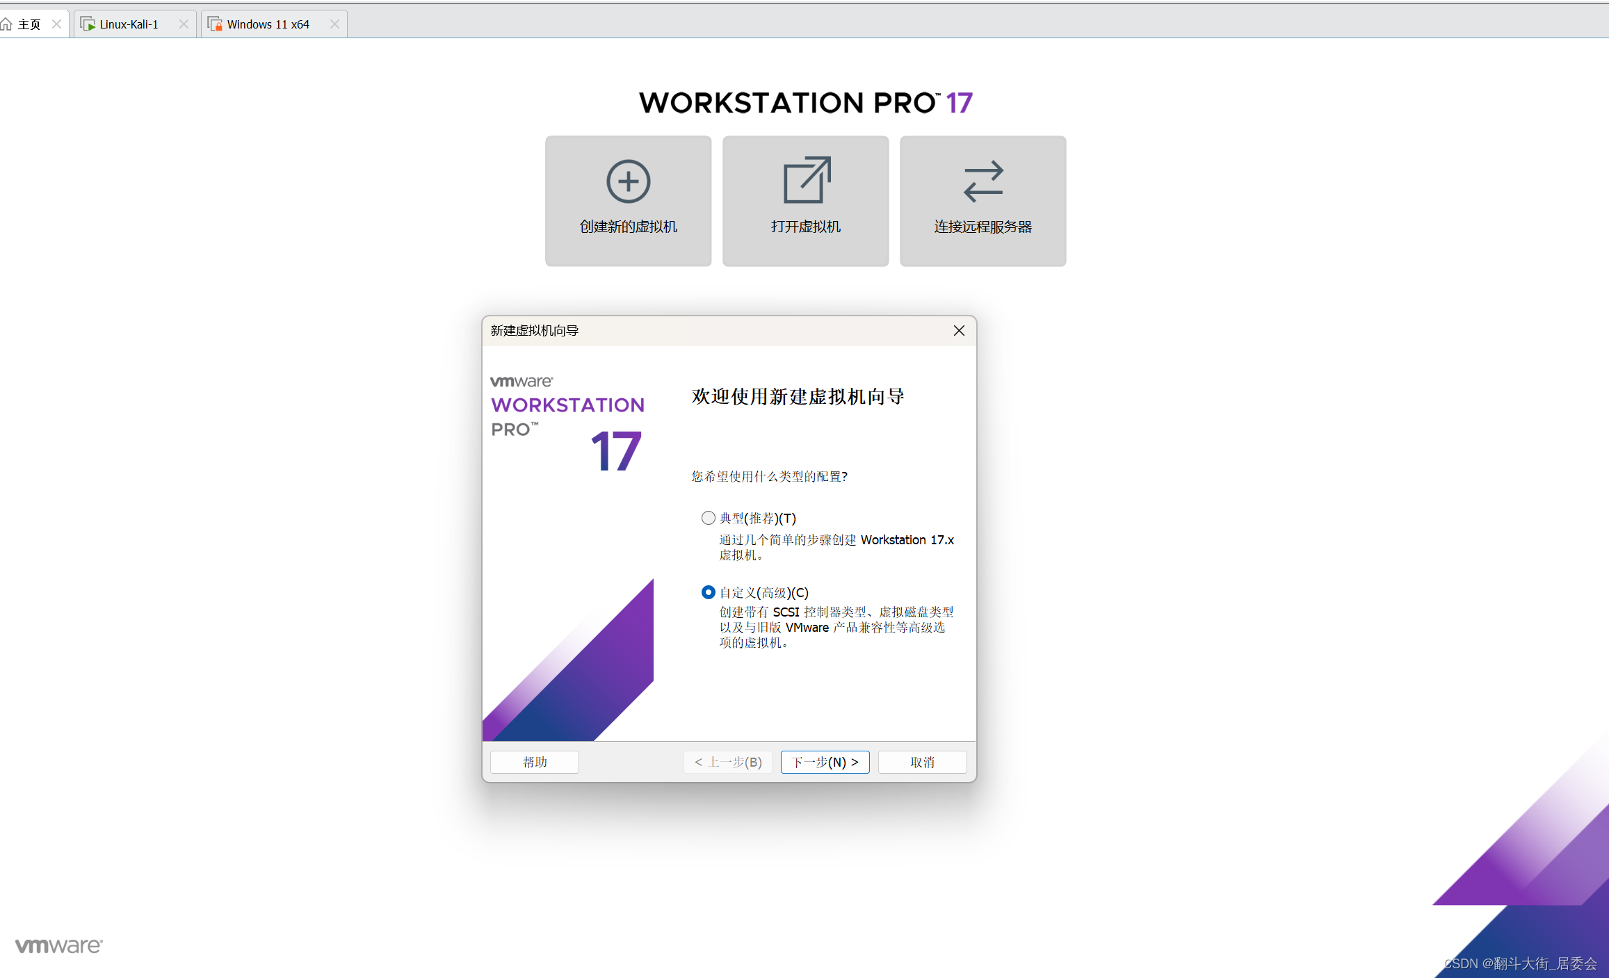Screen dimensions: 1609x978
Task: Switch to the Linux-Kali-1 tab
Action: 129,24
